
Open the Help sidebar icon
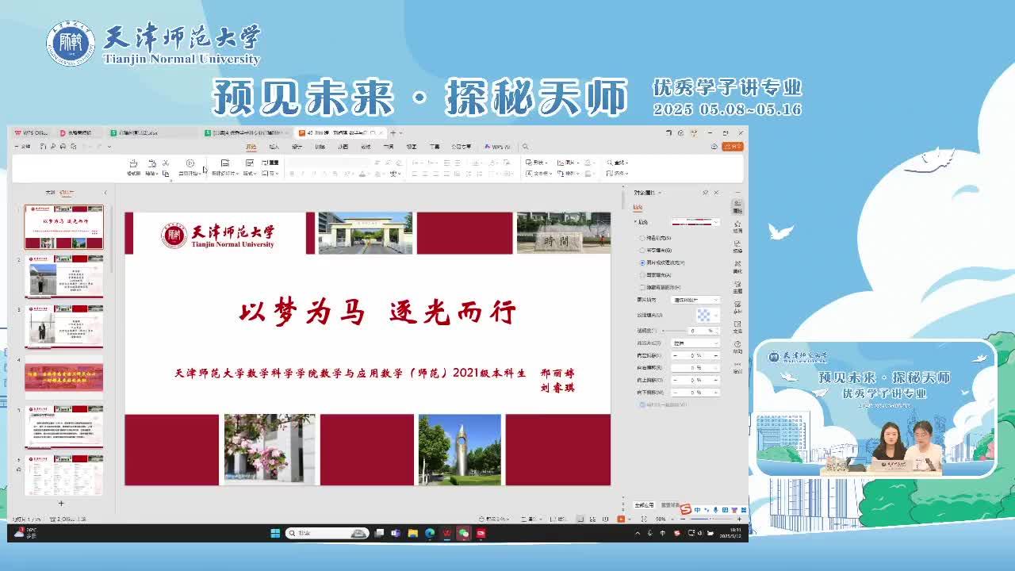[x=737, y=346]
